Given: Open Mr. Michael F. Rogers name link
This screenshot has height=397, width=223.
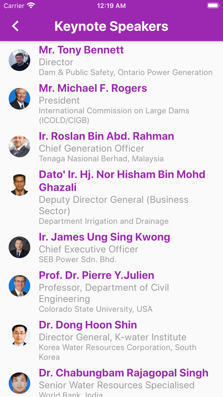Looking at the screenshot, I should [93, 88].
